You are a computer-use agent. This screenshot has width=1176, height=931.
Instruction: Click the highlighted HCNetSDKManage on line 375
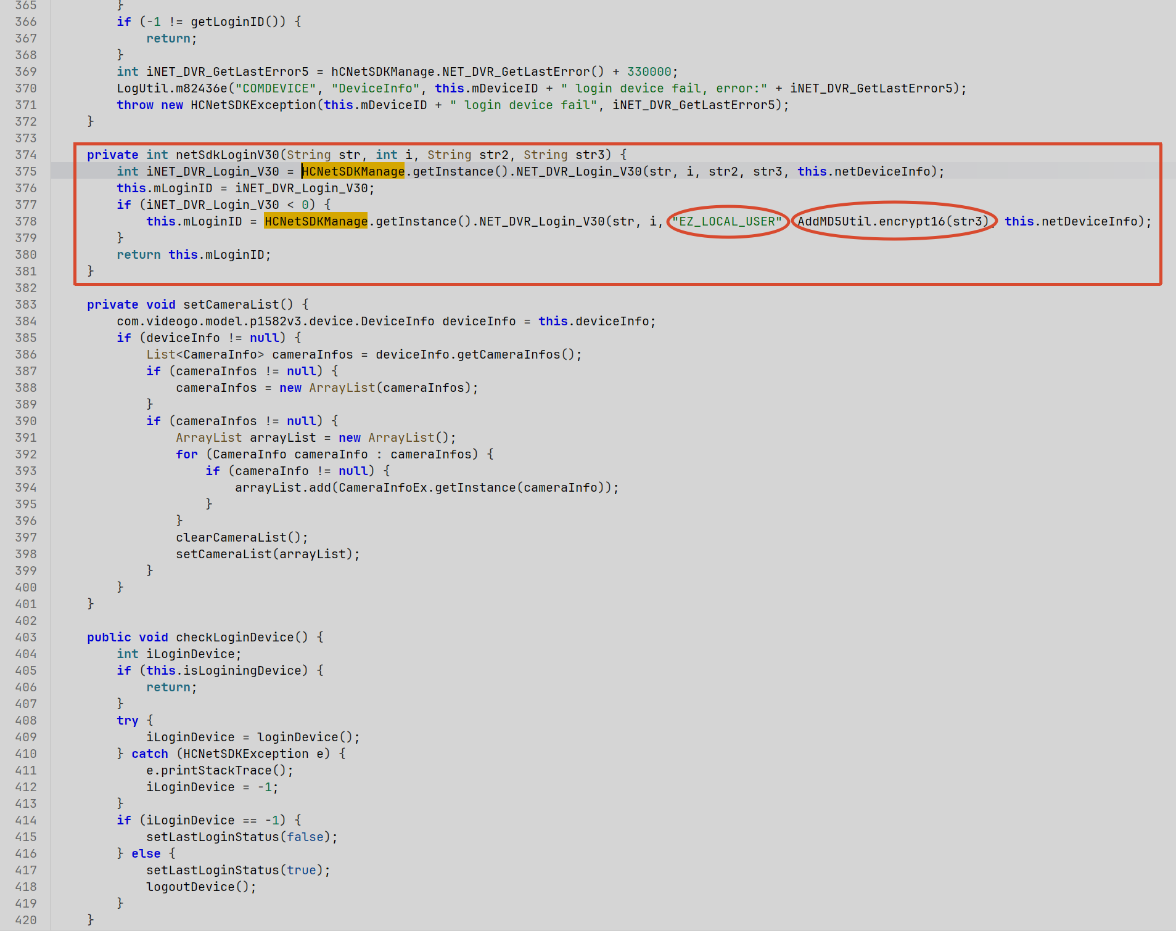353,171
